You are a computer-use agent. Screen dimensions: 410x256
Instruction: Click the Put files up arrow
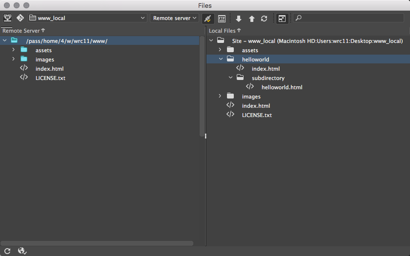click(x=252, y=19)
